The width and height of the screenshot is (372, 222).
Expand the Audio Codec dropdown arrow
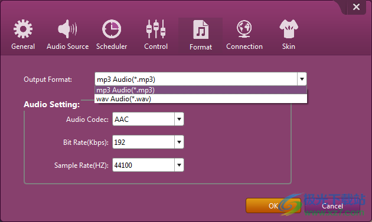179,119
